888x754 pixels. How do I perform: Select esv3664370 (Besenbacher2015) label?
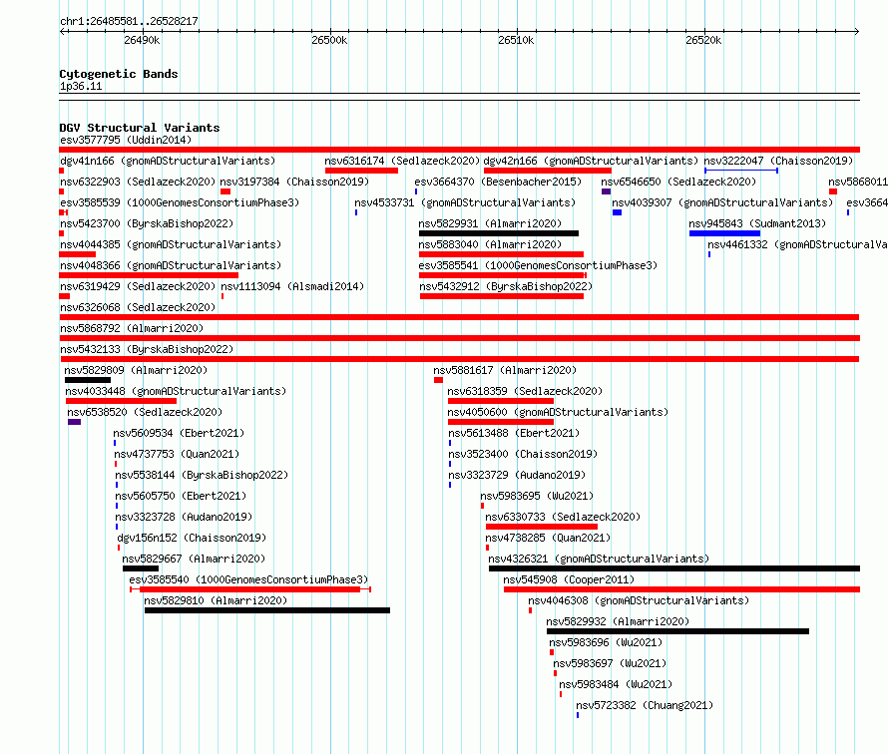point(498,182)
